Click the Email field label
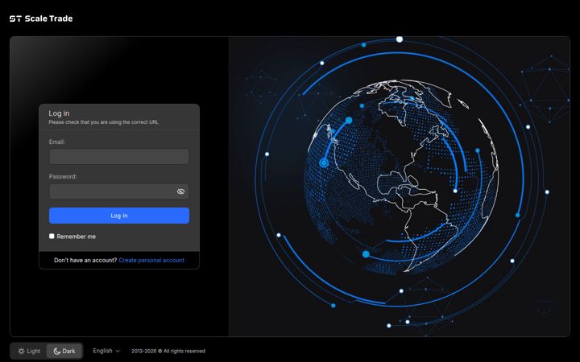 pyautogui.click(x=57, y=142)
